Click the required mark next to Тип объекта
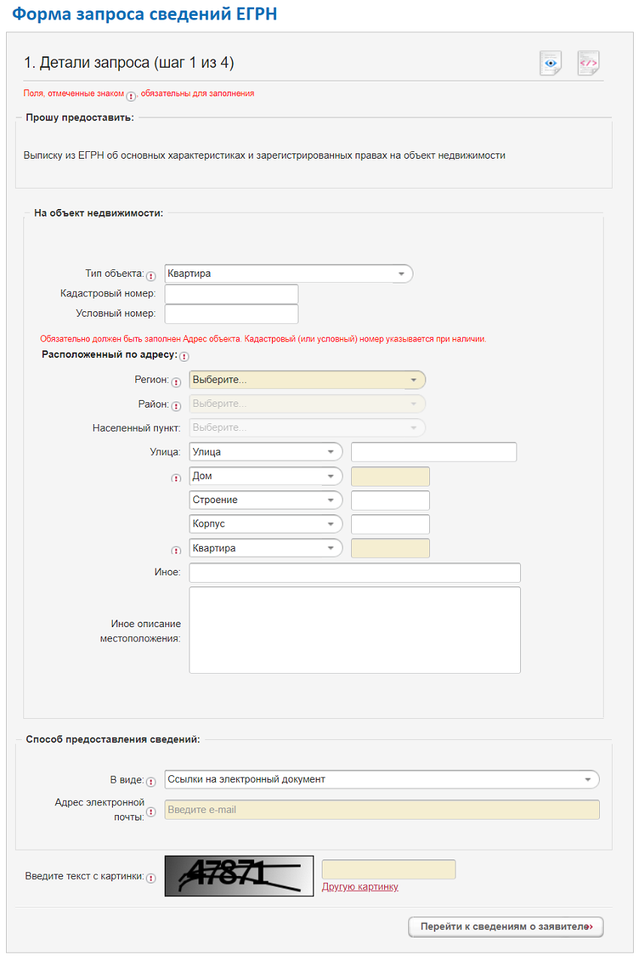The width and height of the screenshot is (639, 961). click(151, 276)
